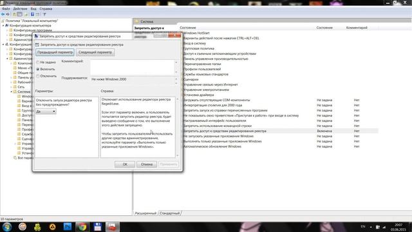
Task: Select 'Конфигурация программ' under computer configuration
Action: [33, 30]
